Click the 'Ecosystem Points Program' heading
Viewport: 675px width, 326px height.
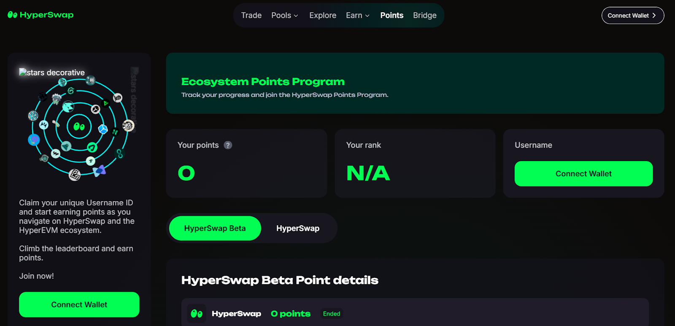(263, 81)
